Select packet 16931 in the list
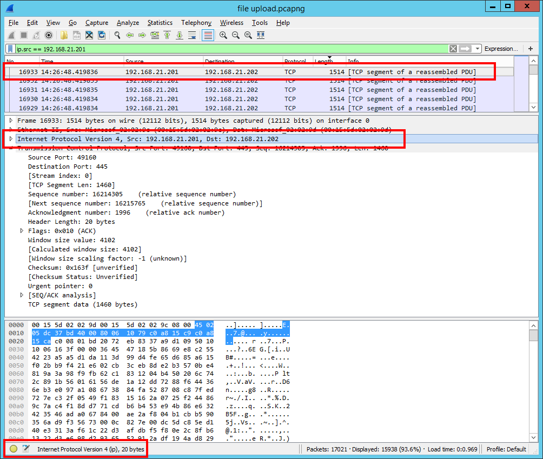Screen dimensions: 543x459 click(x=259, y=90)
